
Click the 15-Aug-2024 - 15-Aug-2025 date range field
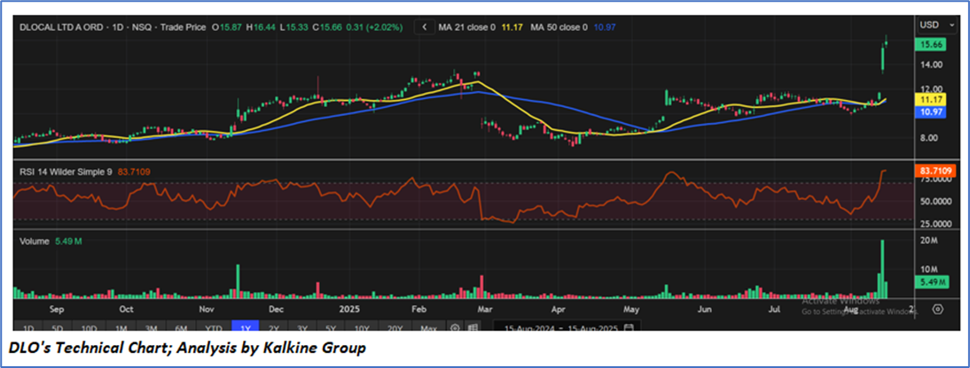567,327
